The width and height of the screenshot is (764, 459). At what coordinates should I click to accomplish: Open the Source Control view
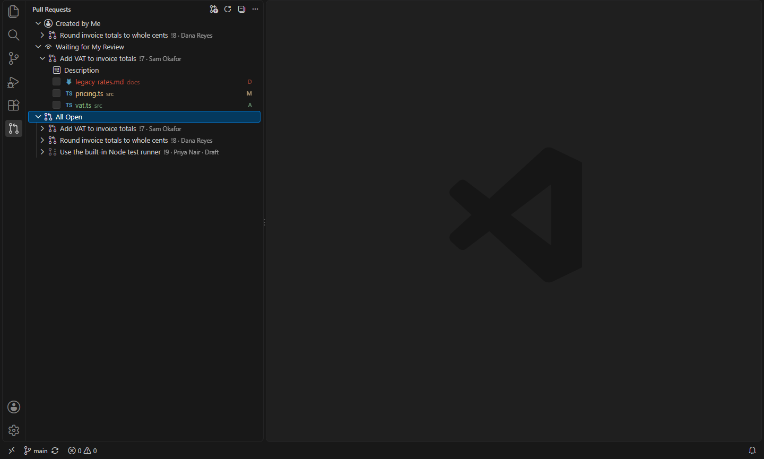coord(14,58)
